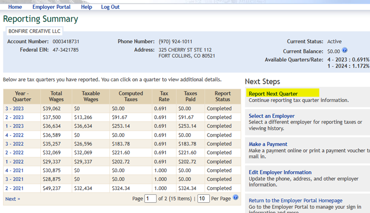
Task: Click the Report Next Quarter link
Action: (273, 94)
